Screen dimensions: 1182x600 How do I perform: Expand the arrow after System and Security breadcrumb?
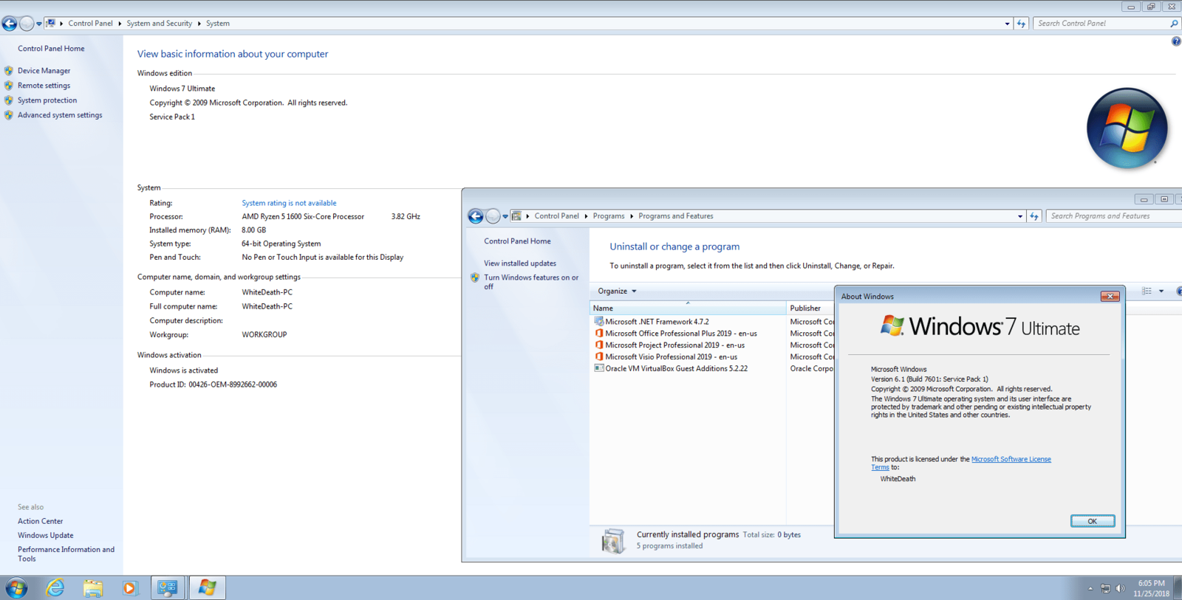(199, 24)
